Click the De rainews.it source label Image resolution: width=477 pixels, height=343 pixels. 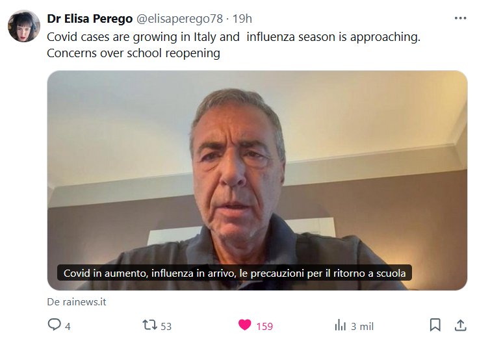click(77, 301)
